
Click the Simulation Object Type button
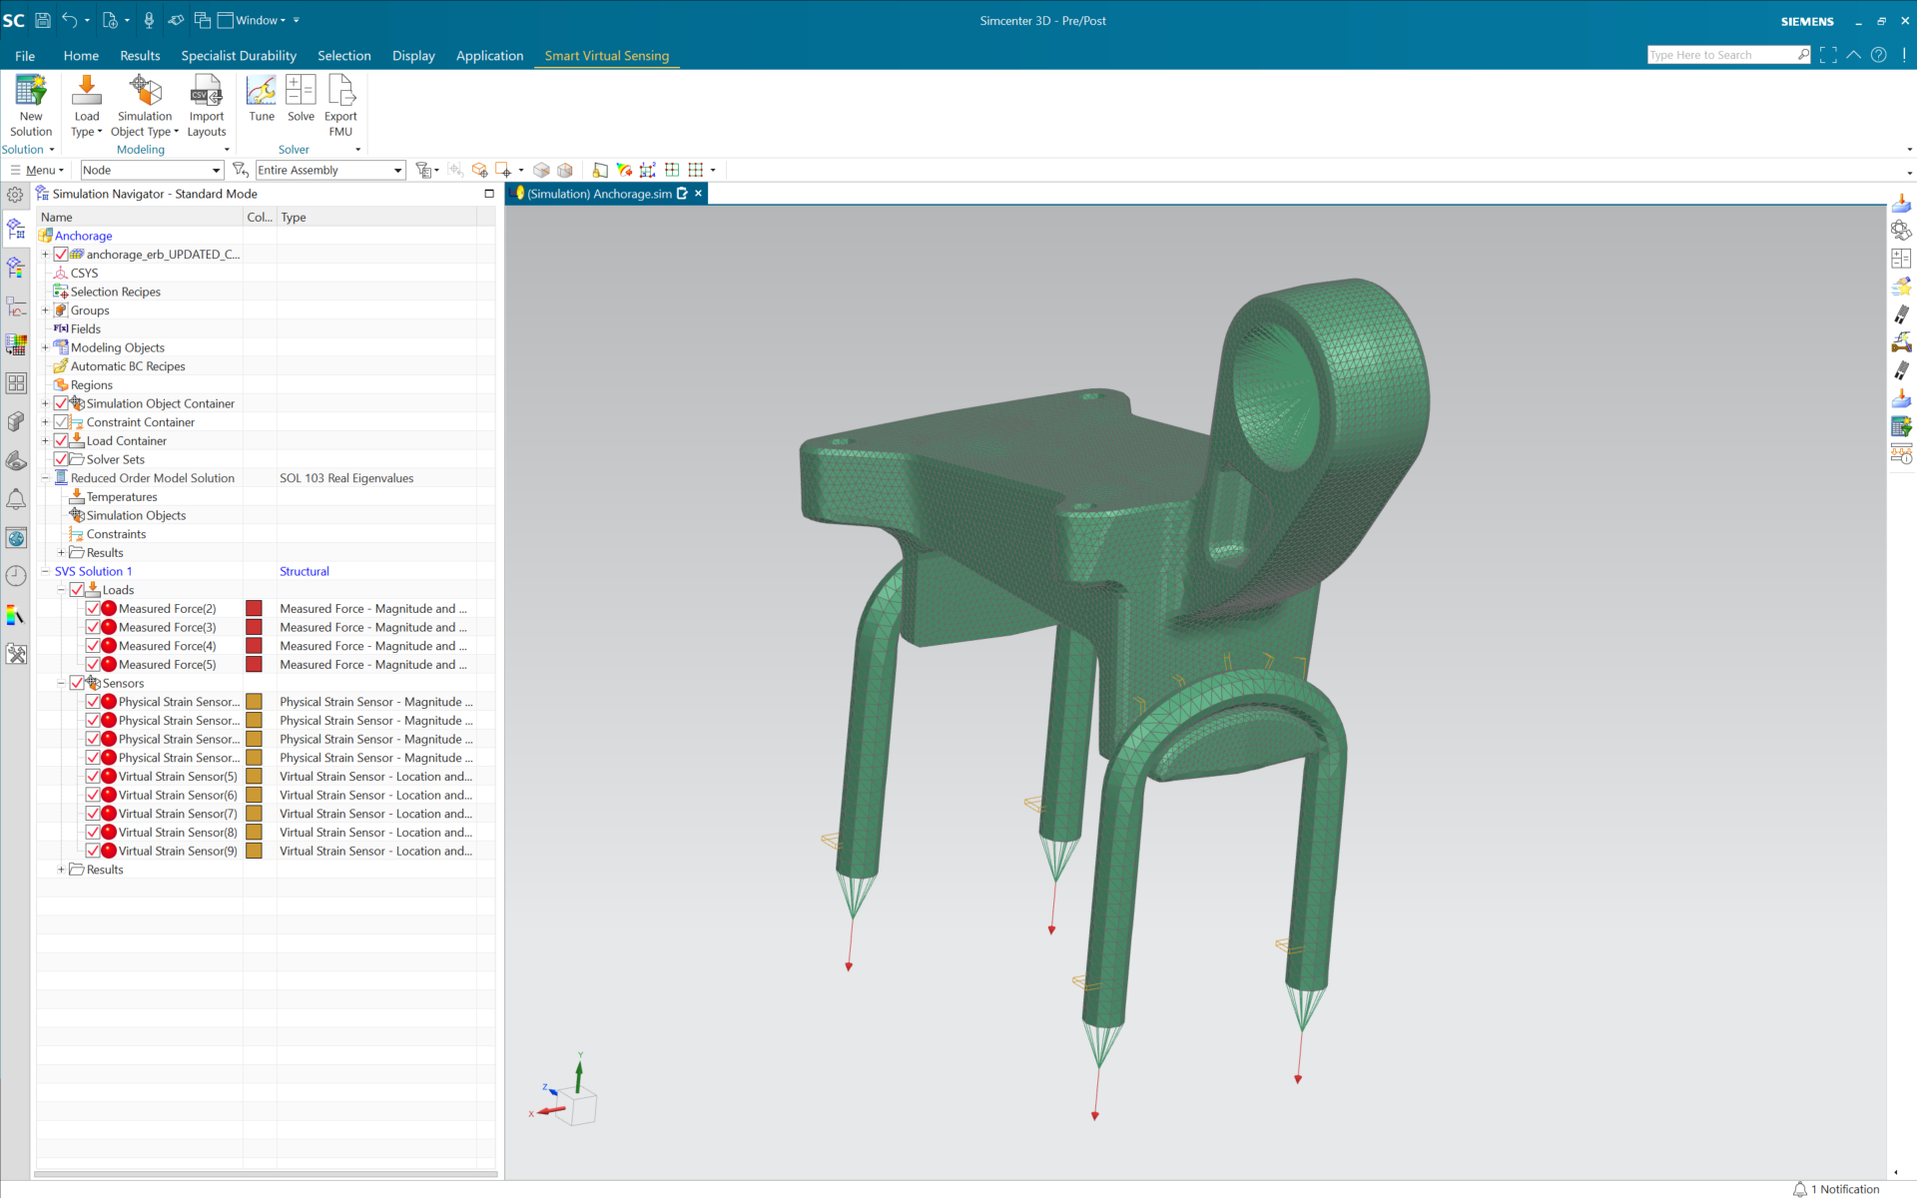tap(144, 105)
